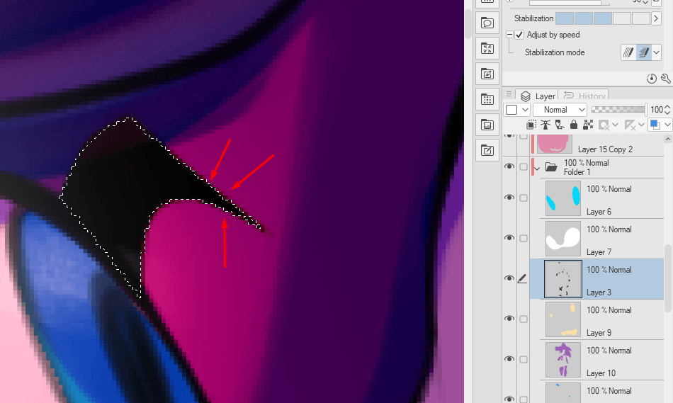This screenshot has height=403, width=673.
Task: Collapse Folder 1 with its chevron
Action: coord(538,168)
